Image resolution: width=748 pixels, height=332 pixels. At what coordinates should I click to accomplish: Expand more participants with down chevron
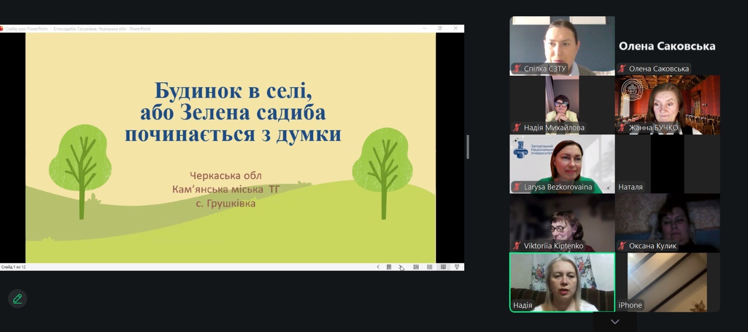pyautogui.click(x=615, y=322)
